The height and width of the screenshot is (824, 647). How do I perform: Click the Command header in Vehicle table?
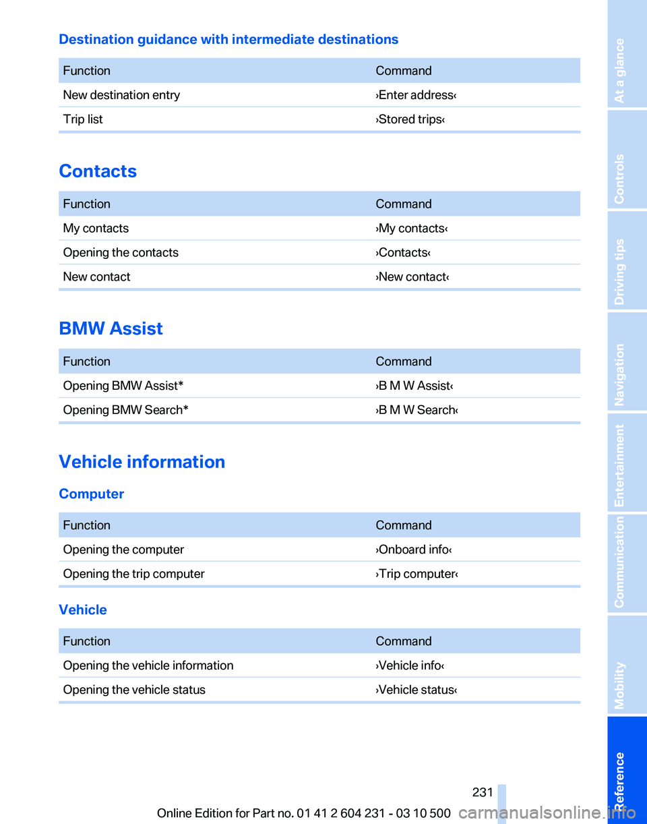point(404,641)
